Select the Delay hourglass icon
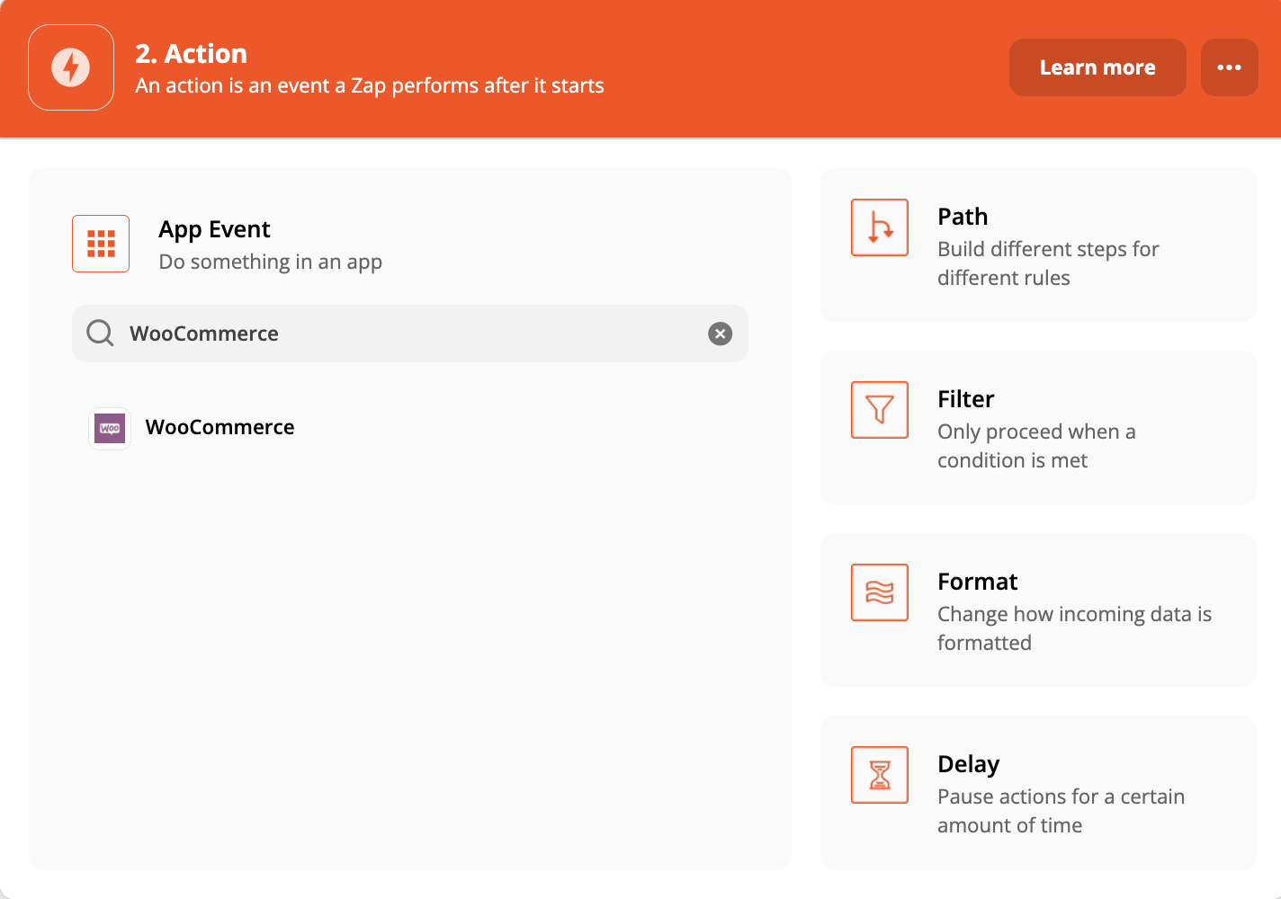 (879, 774)
